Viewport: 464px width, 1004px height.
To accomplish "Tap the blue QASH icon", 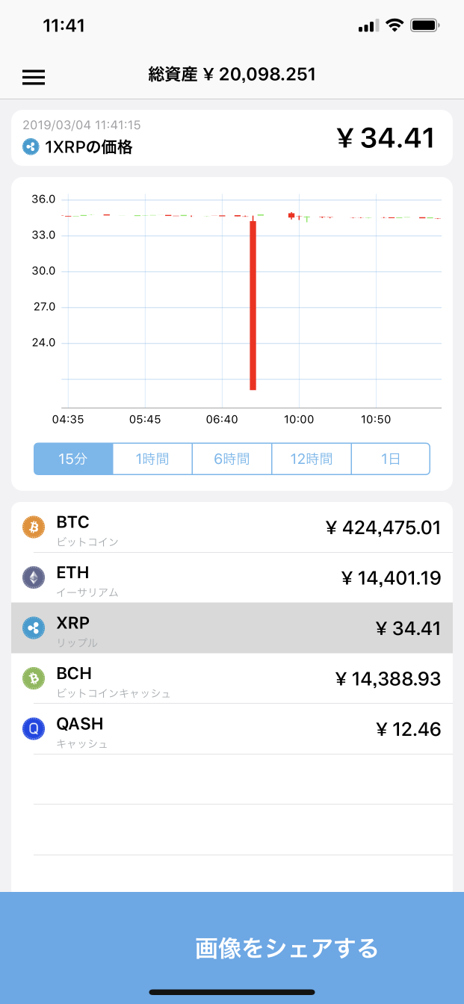I will click(33, 729).
